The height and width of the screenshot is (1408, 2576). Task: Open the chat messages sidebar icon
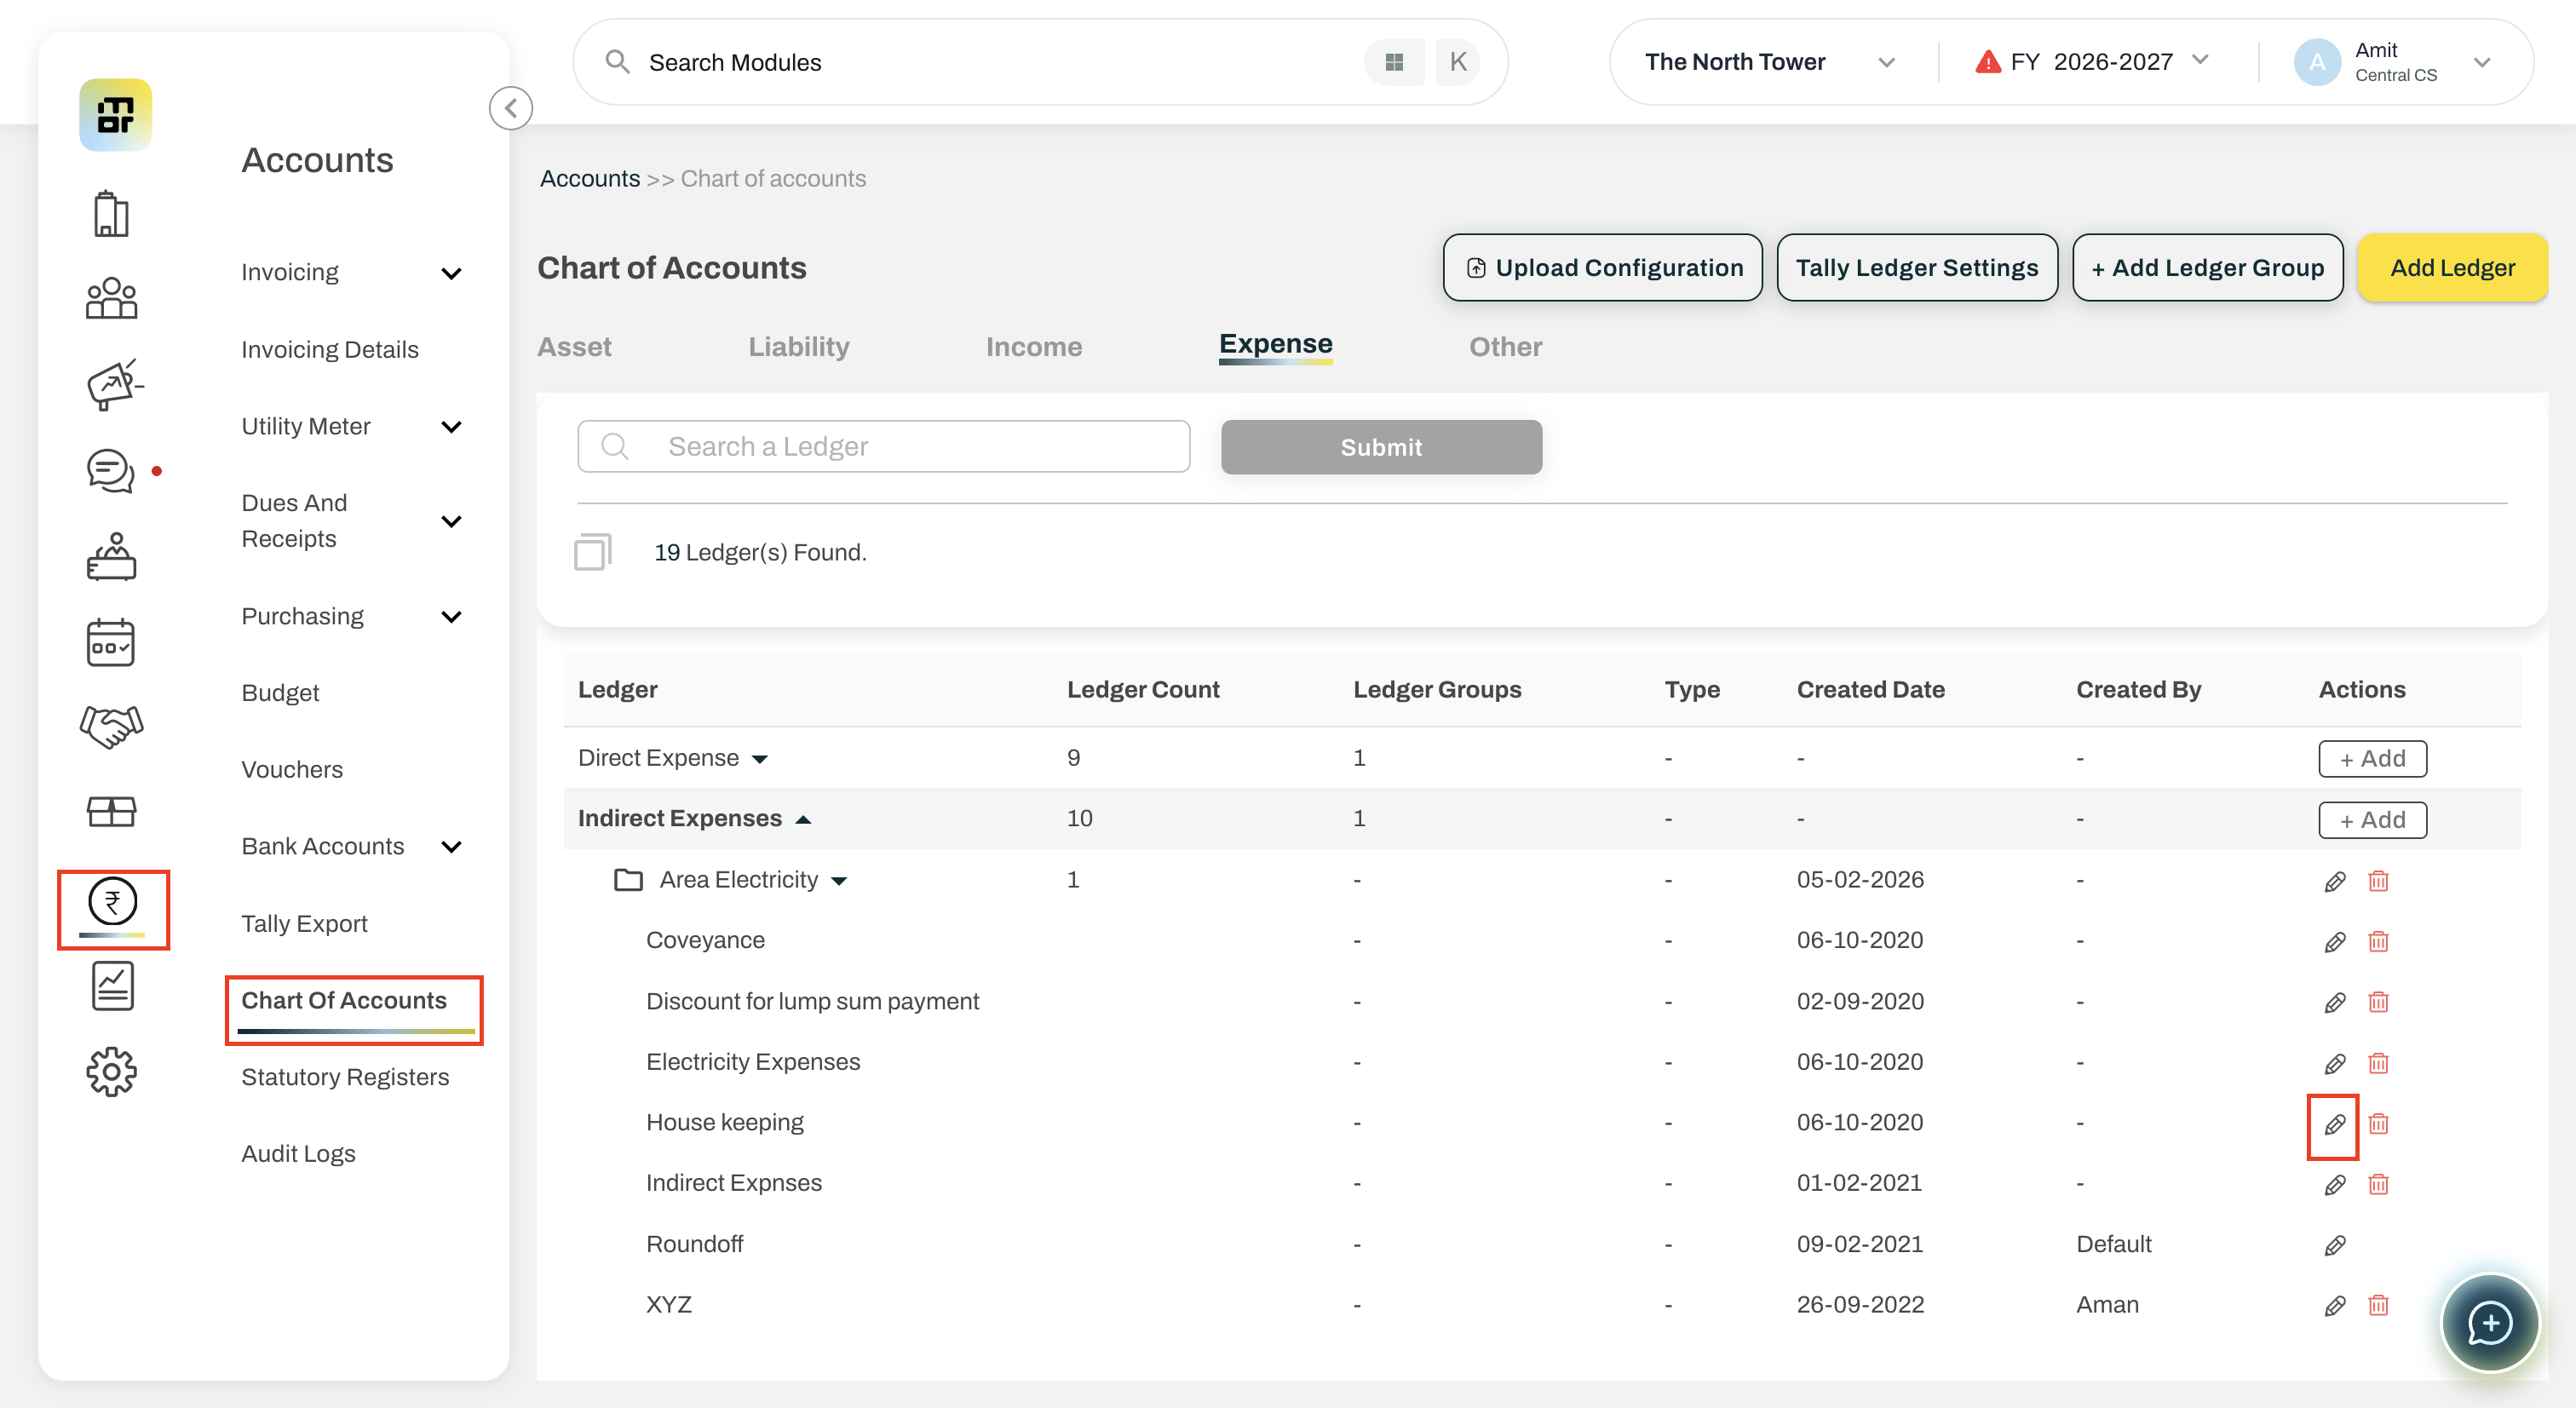point(111,470)
